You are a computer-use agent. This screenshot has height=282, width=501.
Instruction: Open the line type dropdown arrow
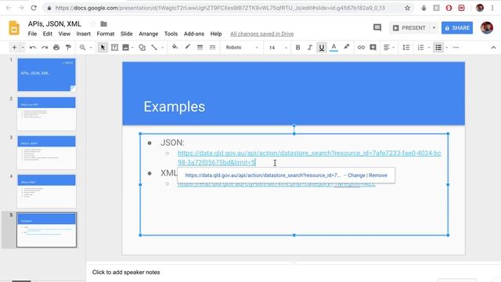(x=162, y=48)
